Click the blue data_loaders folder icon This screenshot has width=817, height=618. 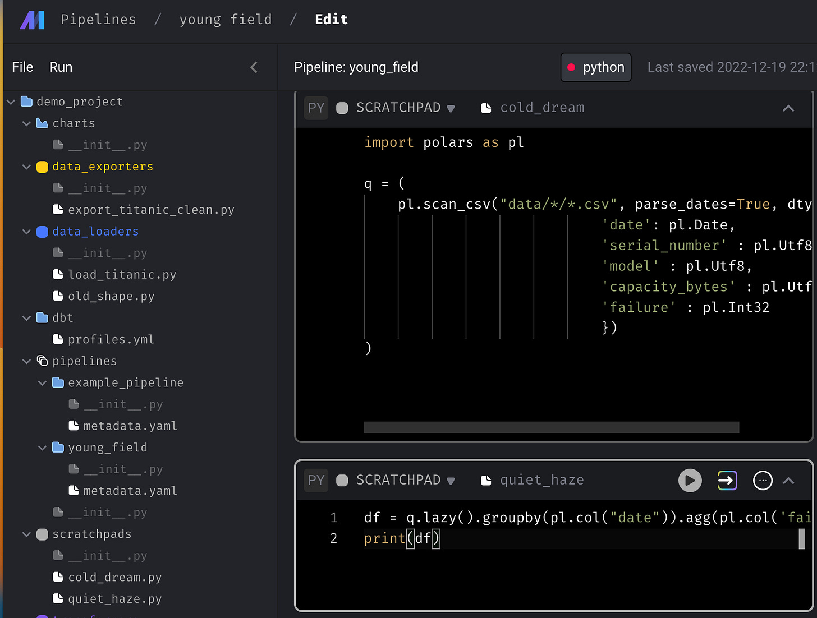pos(42,231)
